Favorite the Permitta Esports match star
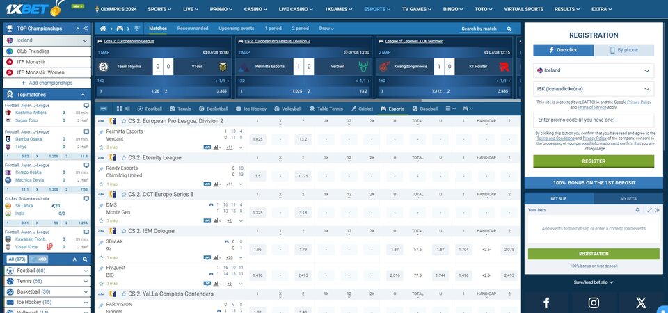This screenshot has height=313, width=668. [101, 147]
